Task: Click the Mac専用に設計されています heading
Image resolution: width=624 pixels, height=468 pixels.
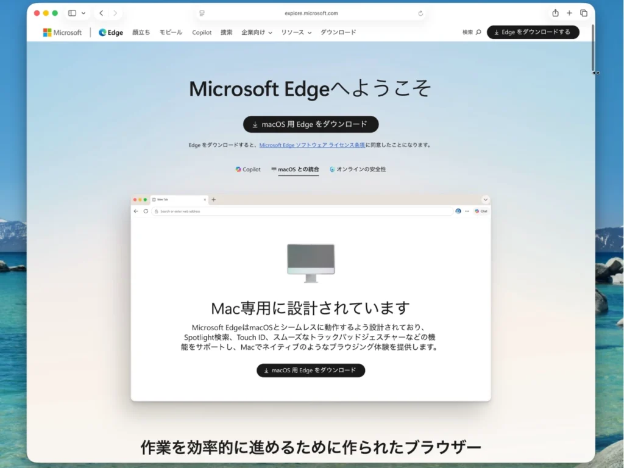Action: point(310,308)
